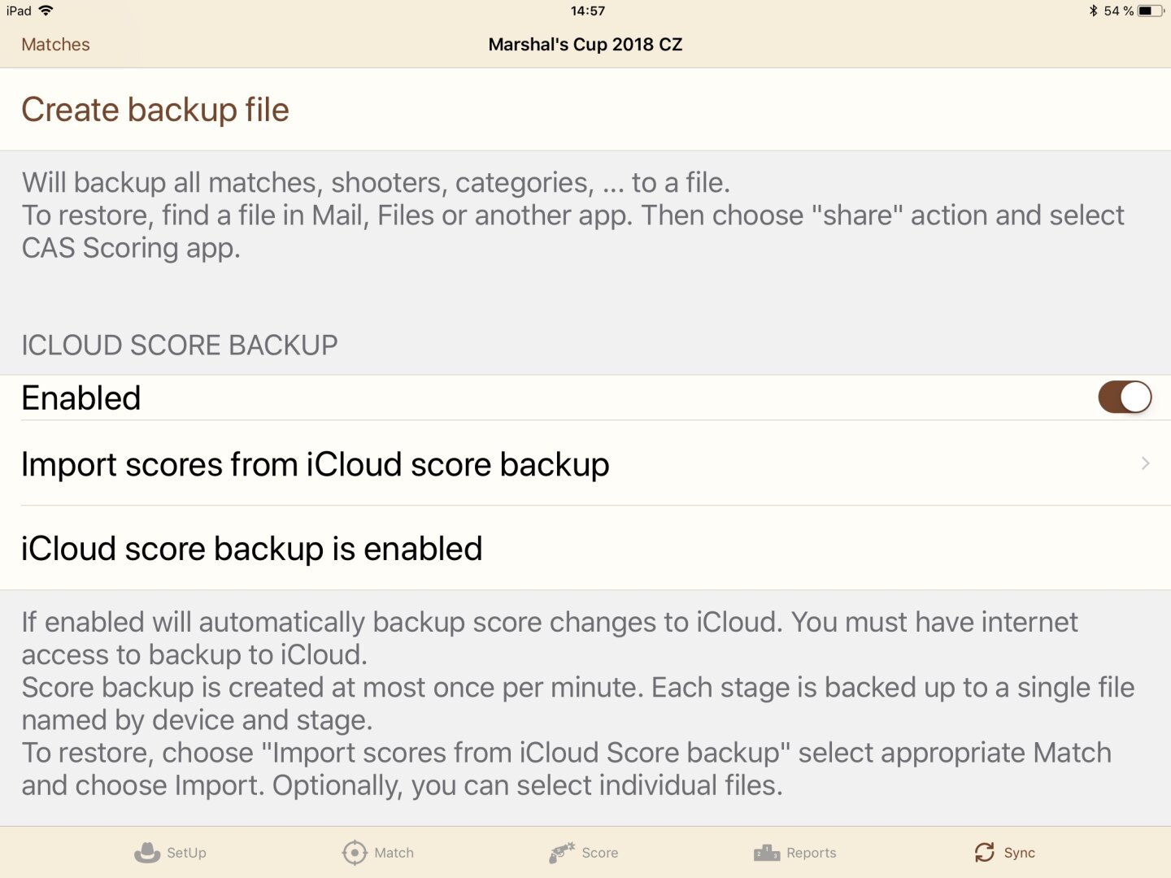Screen dimensions: 1171x878
Task: Open the SetUp tab label
Action: (x=186, y=853)
